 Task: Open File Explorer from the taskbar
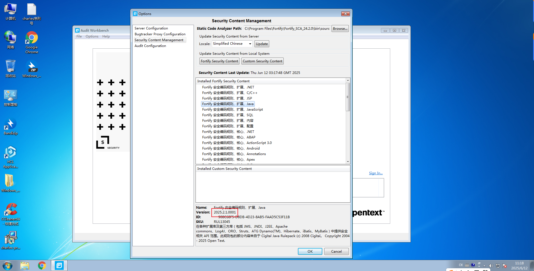click(x=25, y=266)
